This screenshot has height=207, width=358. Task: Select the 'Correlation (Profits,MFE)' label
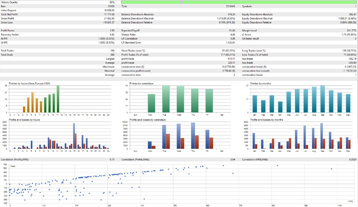(x=15, y=160)
